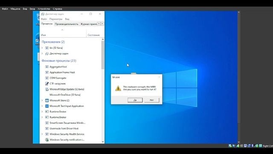Click the tab strip scroll-right arrow
This screenshot has width=273, height=154.
point(102,24)
